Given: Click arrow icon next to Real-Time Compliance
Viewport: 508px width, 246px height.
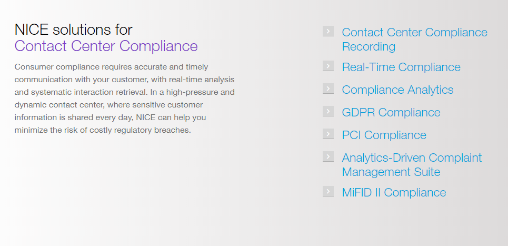Looking at the screenshot, I should (x=328, y=66).
